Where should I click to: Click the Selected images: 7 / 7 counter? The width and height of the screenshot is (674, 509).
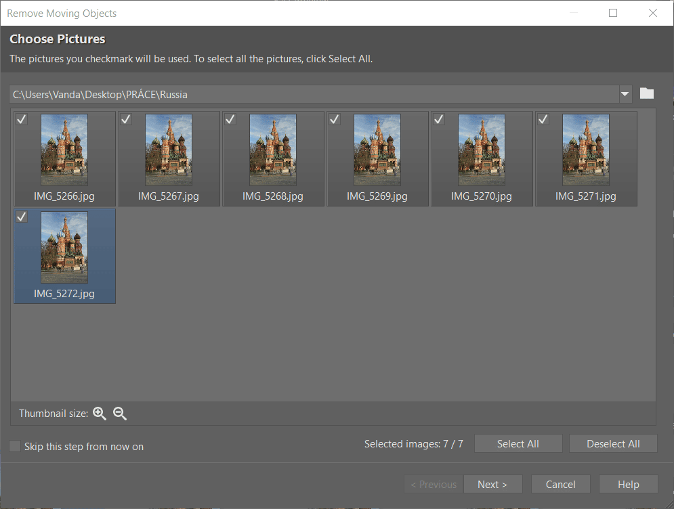[x=413, y=444]
